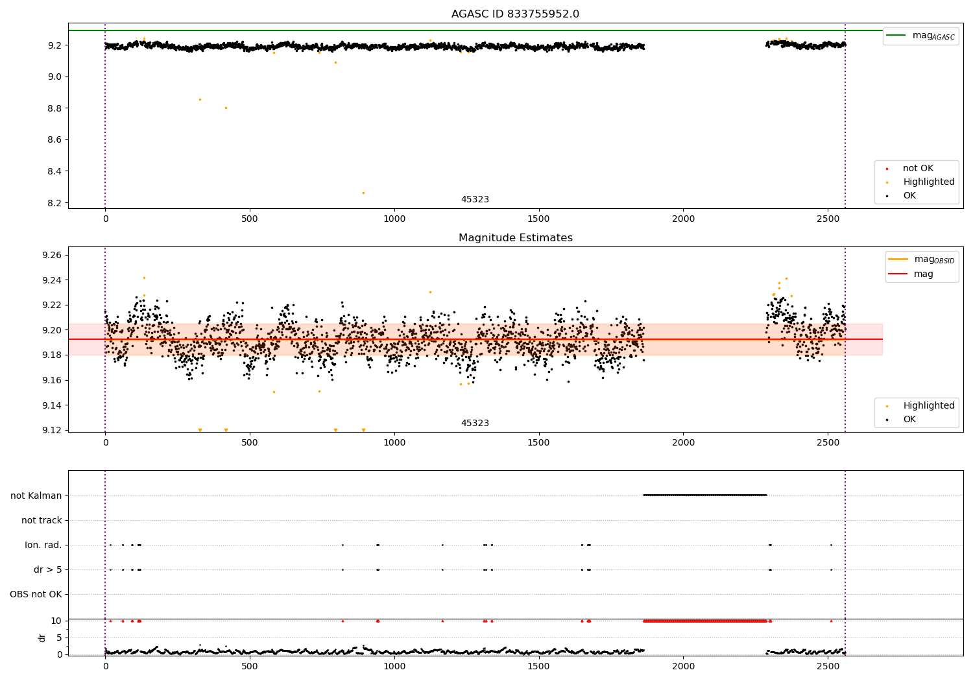
Task: Click the 'not track' row label
Action: [x=42, y=520]
